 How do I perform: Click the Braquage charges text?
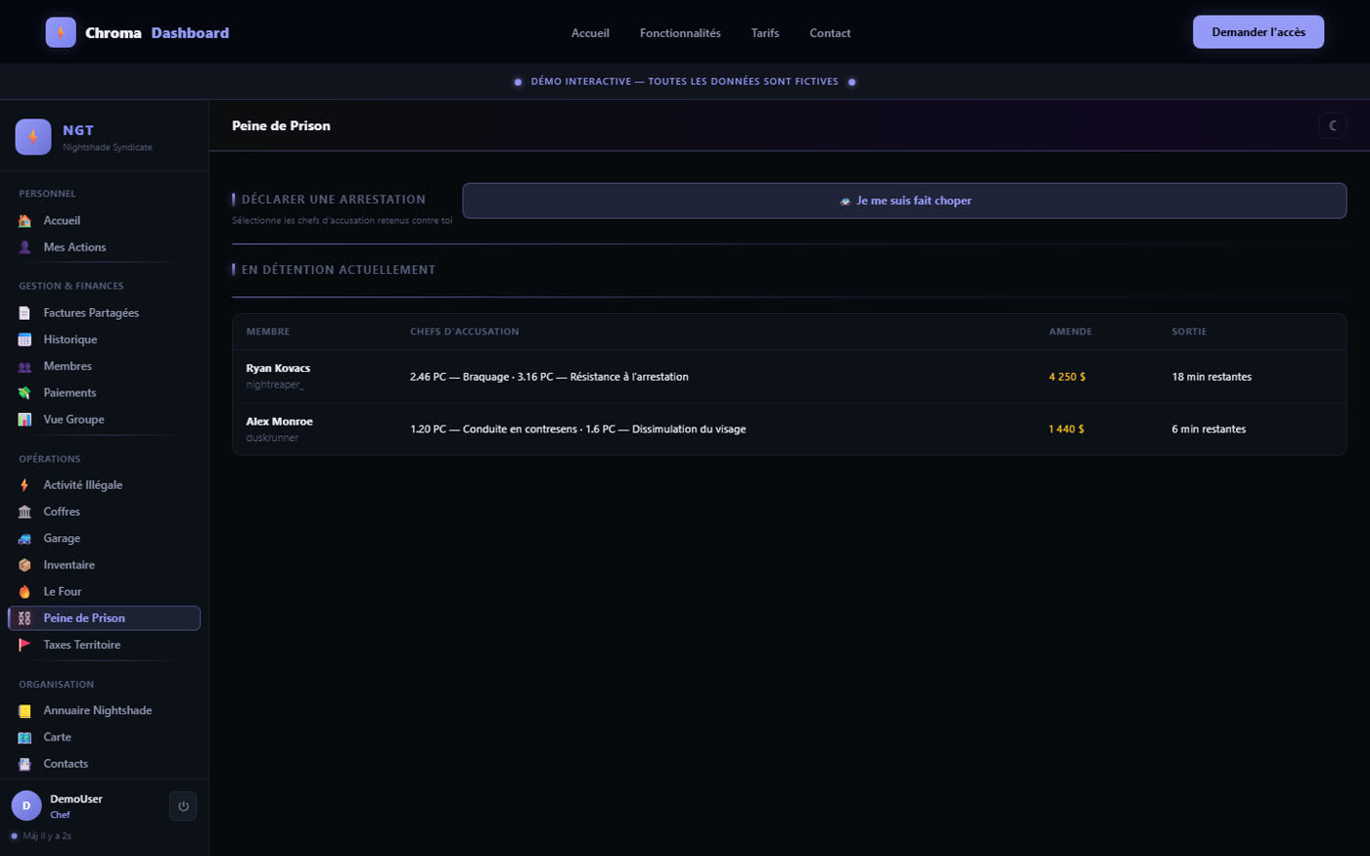pos(549,377)
